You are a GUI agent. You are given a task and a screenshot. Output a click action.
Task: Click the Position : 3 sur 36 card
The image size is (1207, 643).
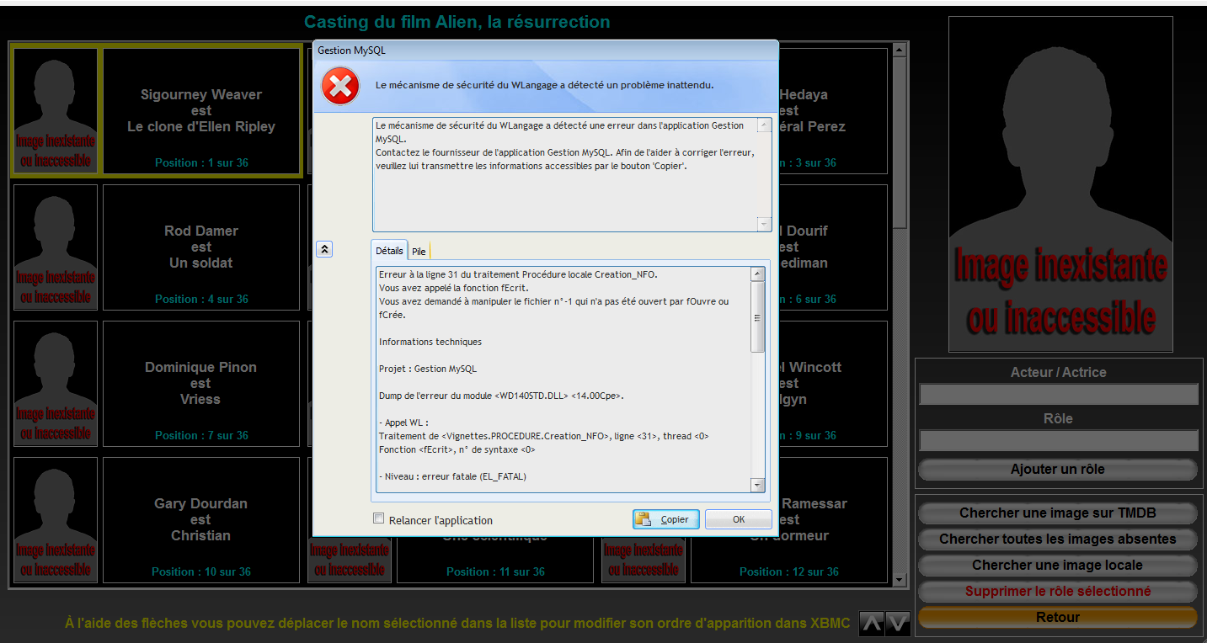(833, 111)
